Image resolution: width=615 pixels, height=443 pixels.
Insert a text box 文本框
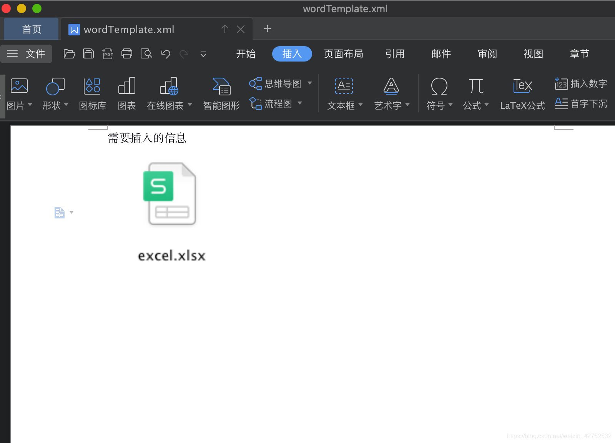(x=344, y=86)
